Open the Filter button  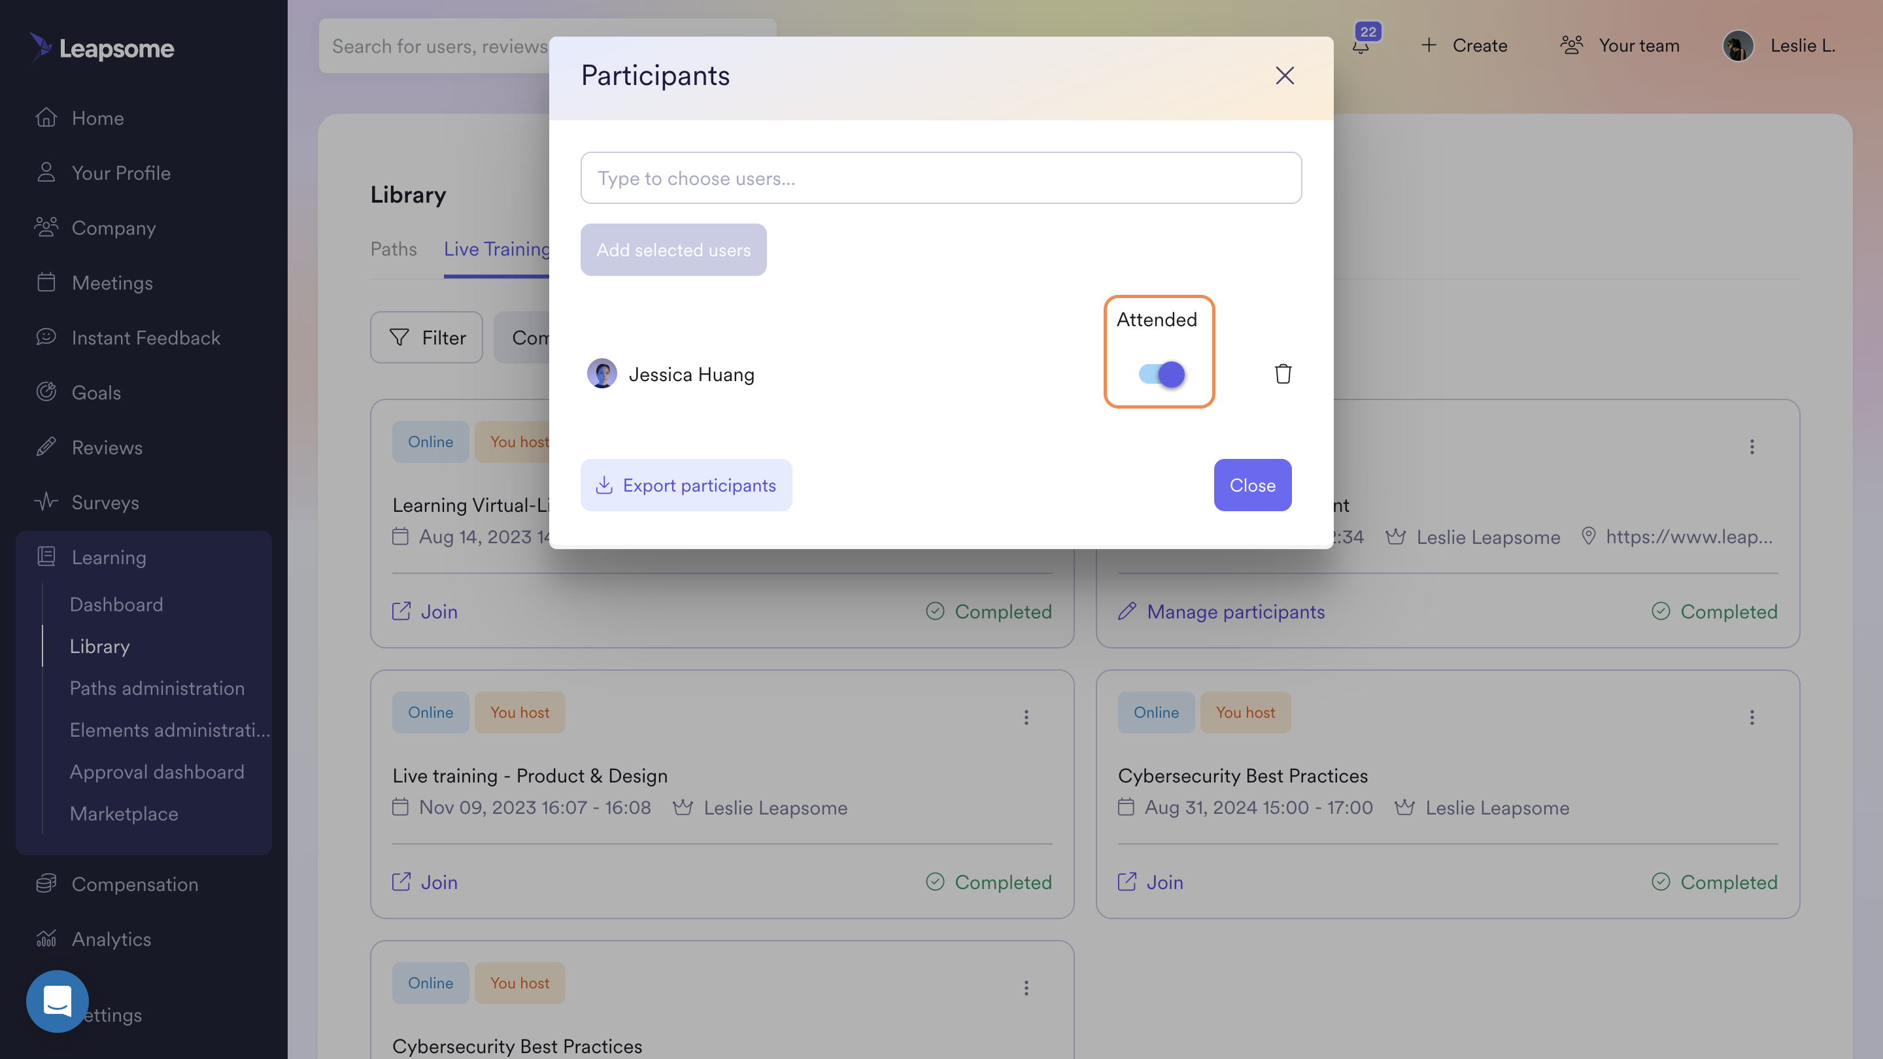click(426, 337)
